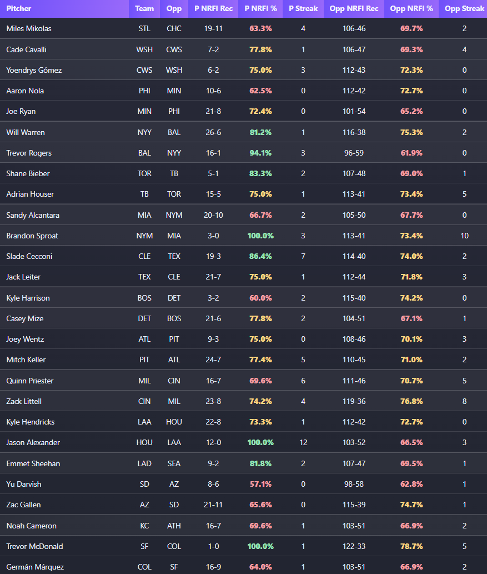Click pitcher Noah Cameron
Screen dimensions: 487x574
tap(32, 526)
